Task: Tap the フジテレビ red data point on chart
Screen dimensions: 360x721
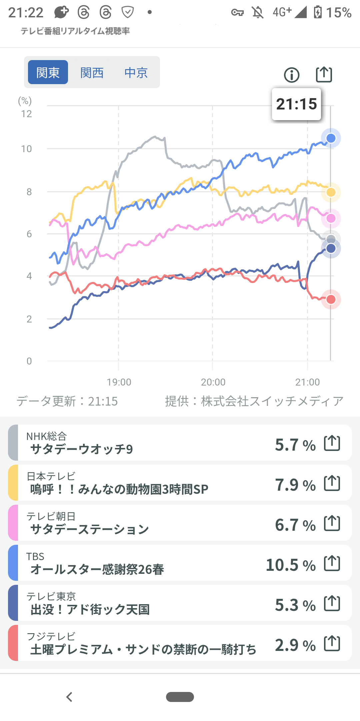Action: click(331, 299)
